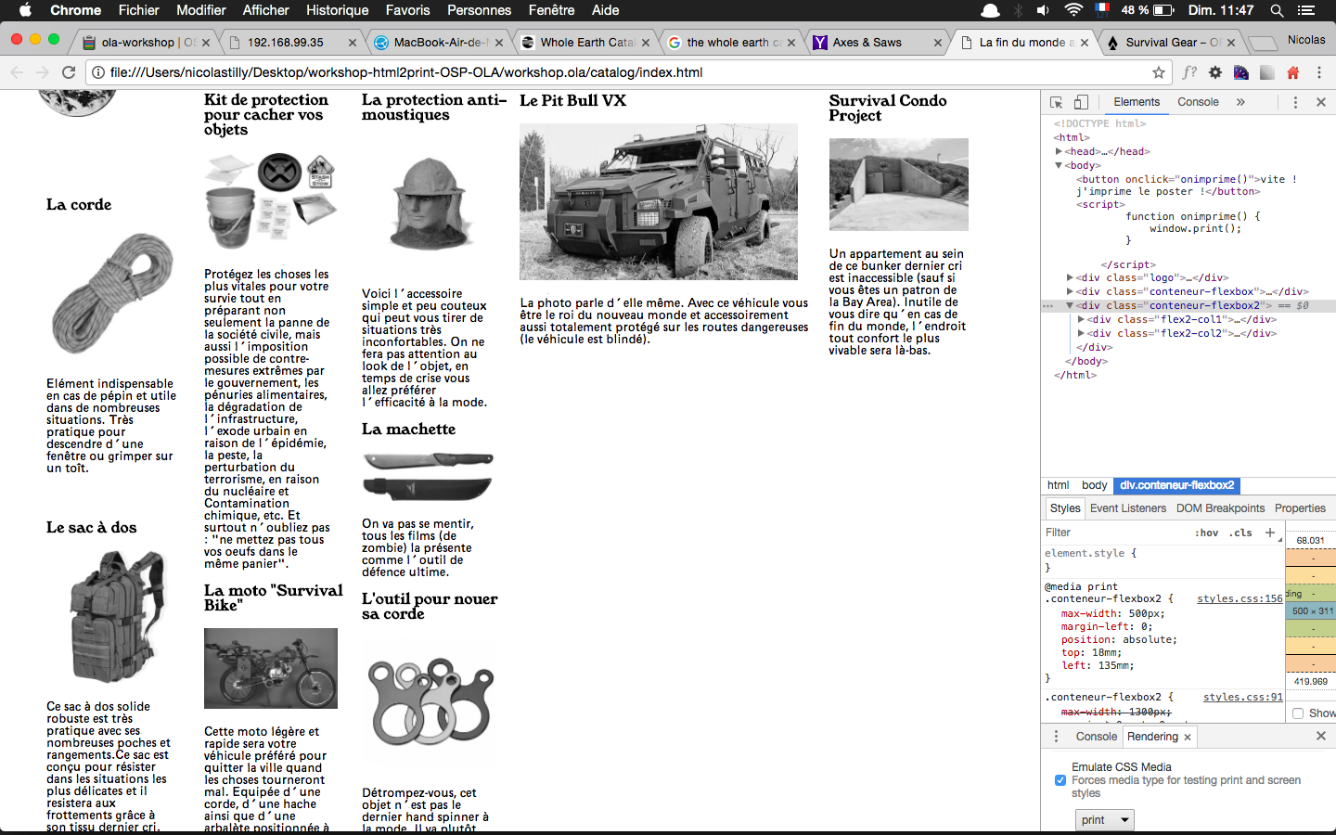The image size is (1336, 835).
Task: Close the Axes & Saws tab
Action: pyautogui.click(x=938, y=43)
